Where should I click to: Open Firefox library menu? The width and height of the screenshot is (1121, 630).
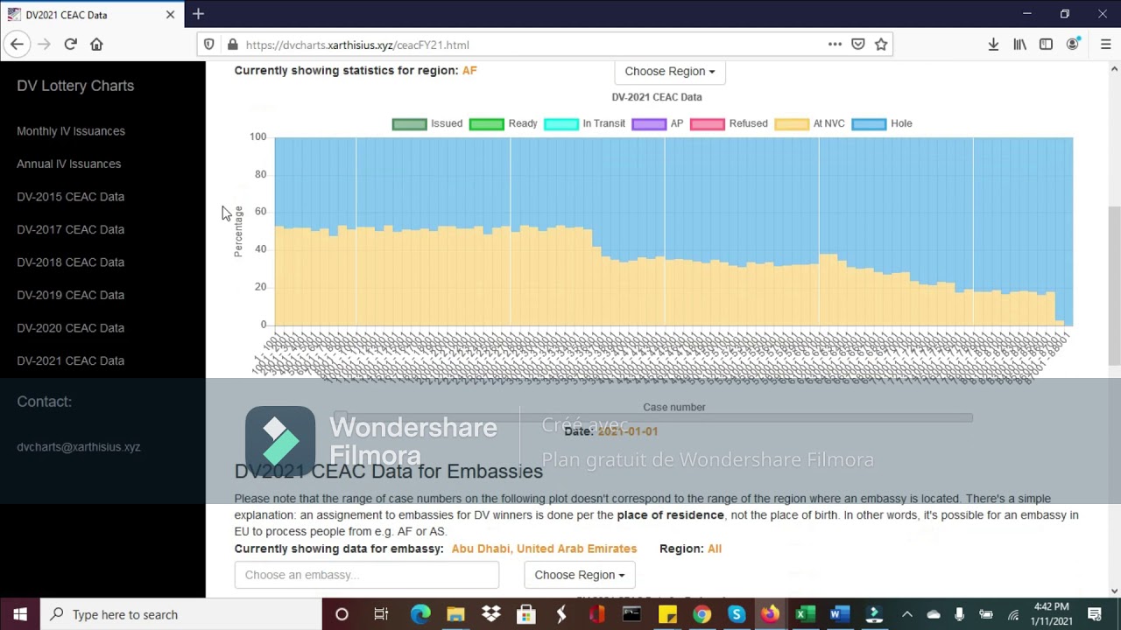(1019, 44)
